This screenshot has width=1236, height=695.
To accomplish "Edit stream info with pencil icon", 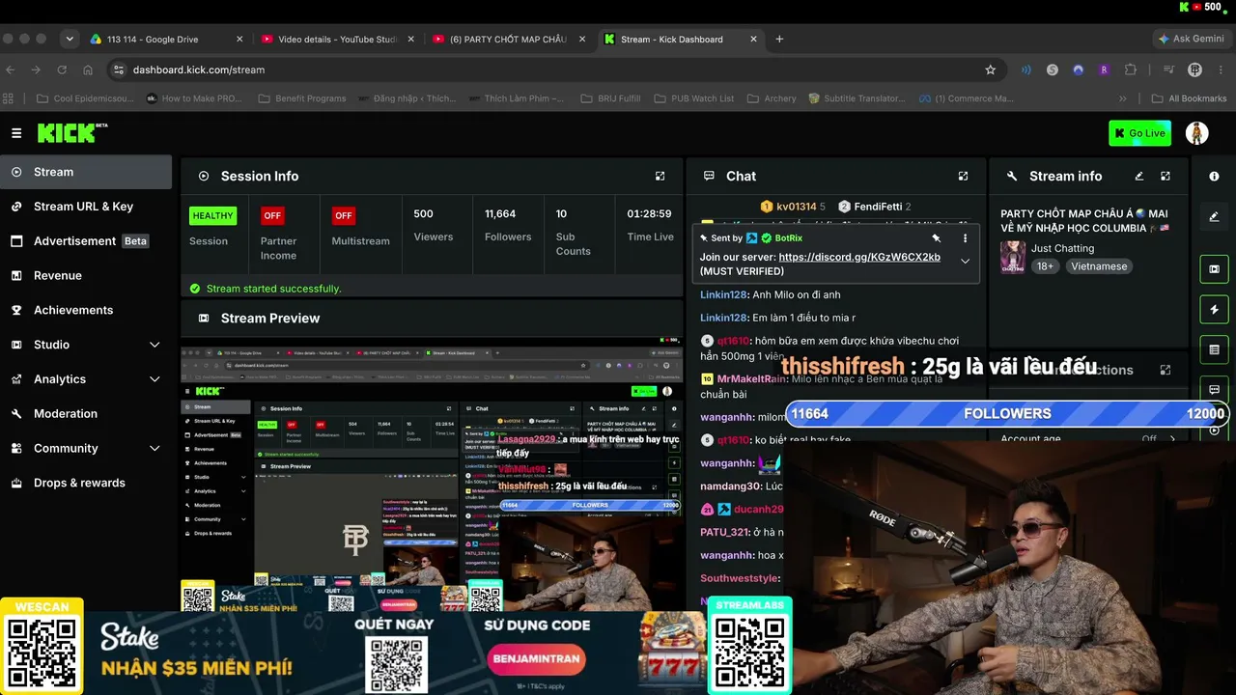I will pos(1139,176).
